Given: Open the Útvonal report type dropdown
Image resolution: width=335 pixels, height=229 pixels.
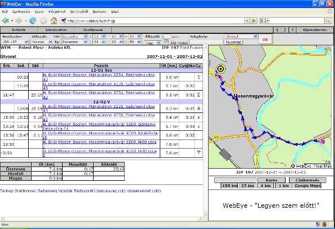Looking at the screenshot, I should [x=241, y=37].
